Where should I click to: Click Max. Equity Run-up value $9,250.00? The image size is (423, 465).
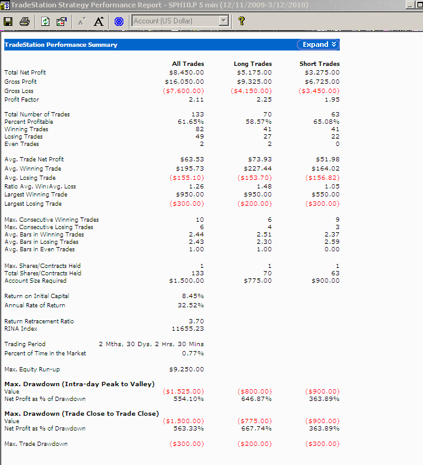pos(186,370)
